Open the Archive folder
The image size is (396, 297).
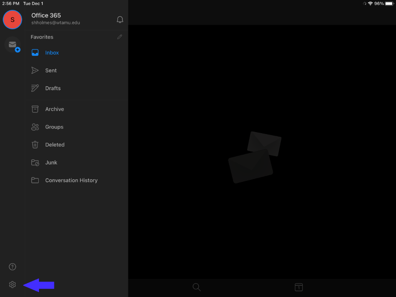tap(77, 109)
